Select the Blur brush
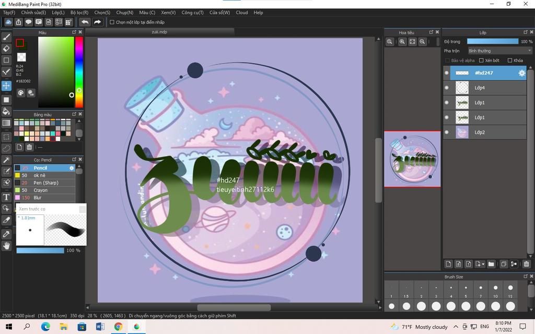Viewport: 535px width, 334px height. click(x=45, y=198)
